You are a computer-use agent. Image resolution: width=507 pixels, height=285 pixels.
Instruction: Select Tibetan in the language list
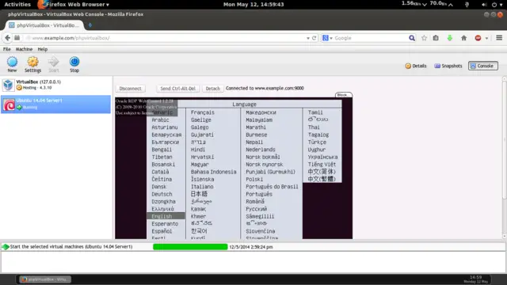click(162, 157)
